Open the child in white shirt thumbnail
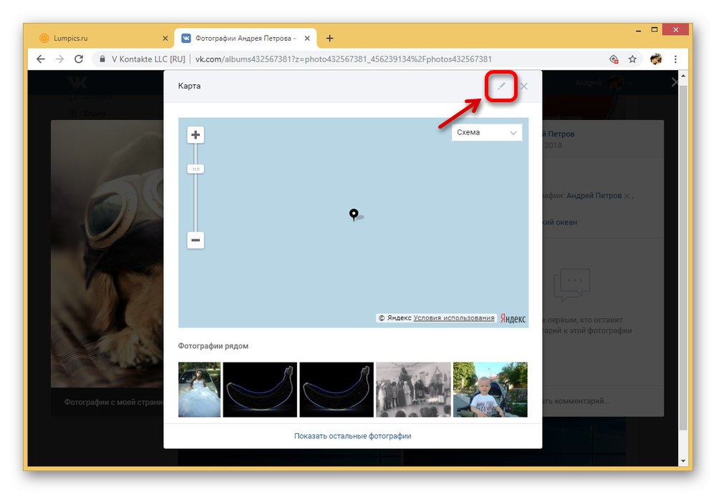Screen dimensions: 716x494 [490, 390]
